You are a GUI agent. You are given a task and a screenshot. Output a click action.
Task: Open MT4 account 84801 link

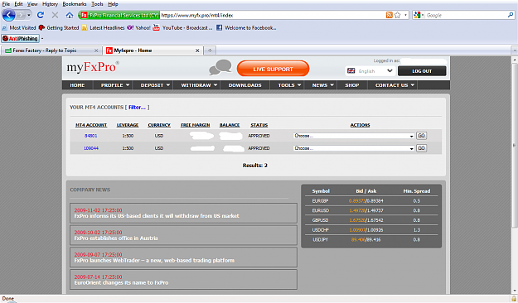pos(91,136)
